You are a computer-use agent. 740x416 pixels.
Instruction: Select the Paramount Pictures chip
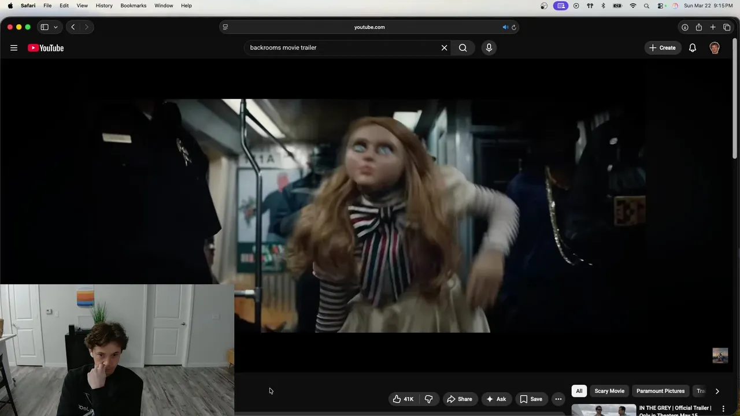(x=660, y=391)
